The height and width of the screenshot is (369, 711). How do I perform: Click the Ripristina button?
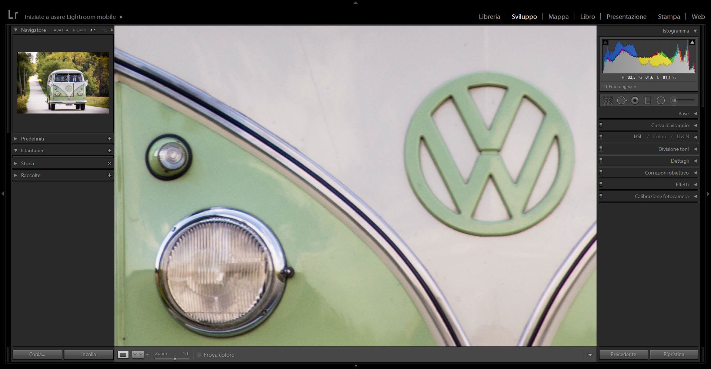(674, 355)
